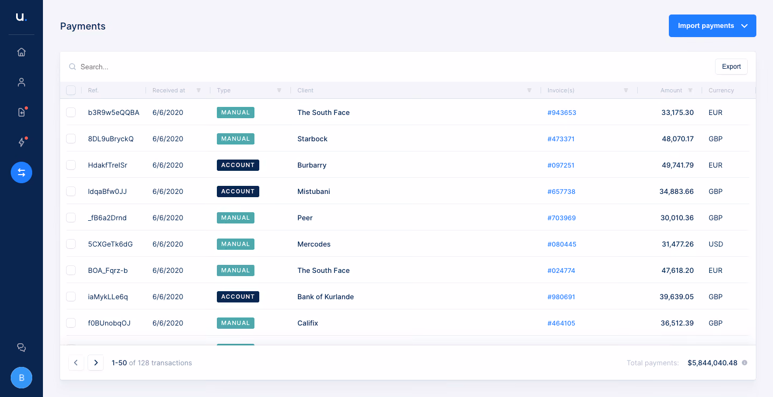Click the MANUAL badge for Starbock
The image size is (773, 397).
tap(236, 139)
